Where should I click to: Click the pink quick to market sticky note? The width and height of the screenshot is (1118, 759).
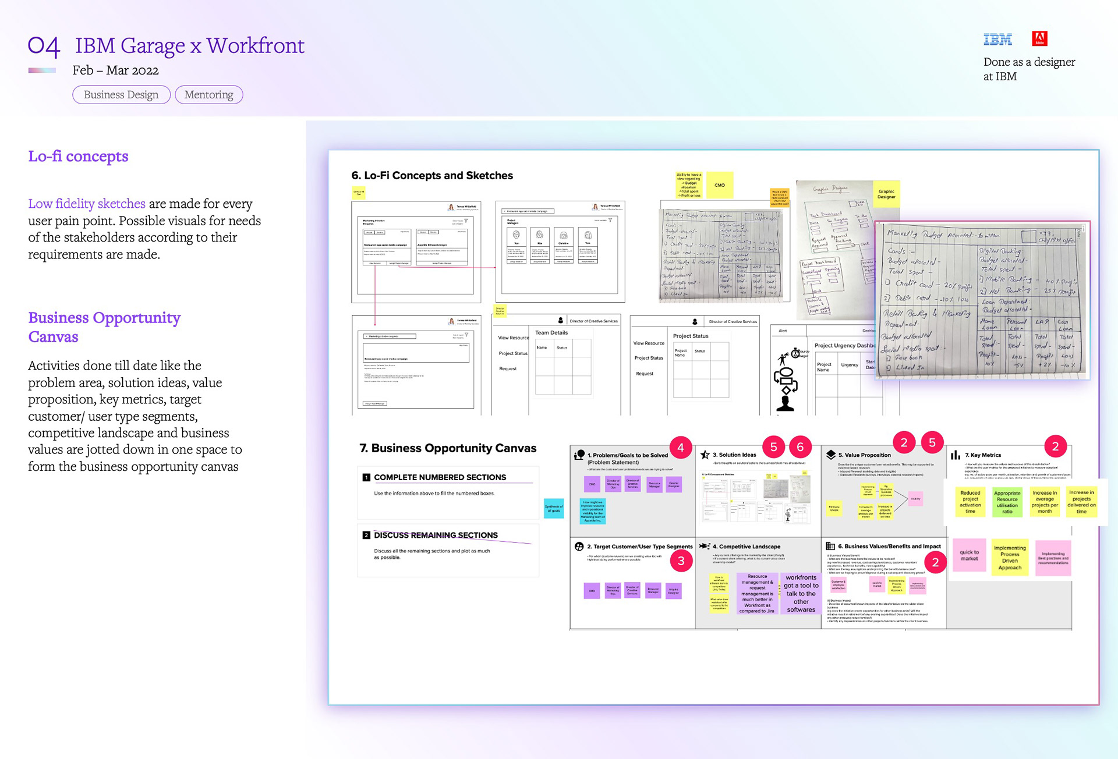coord(970,555)
